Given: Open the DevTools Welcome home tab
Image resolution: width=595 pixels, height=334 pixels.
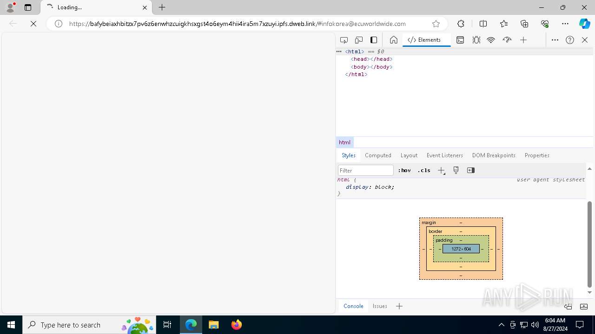Looking at the screenshot, I should [394, 40].
